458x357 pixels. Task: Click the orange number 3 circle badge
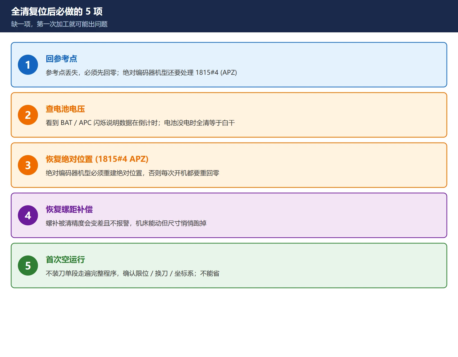(x=28, y=165)
